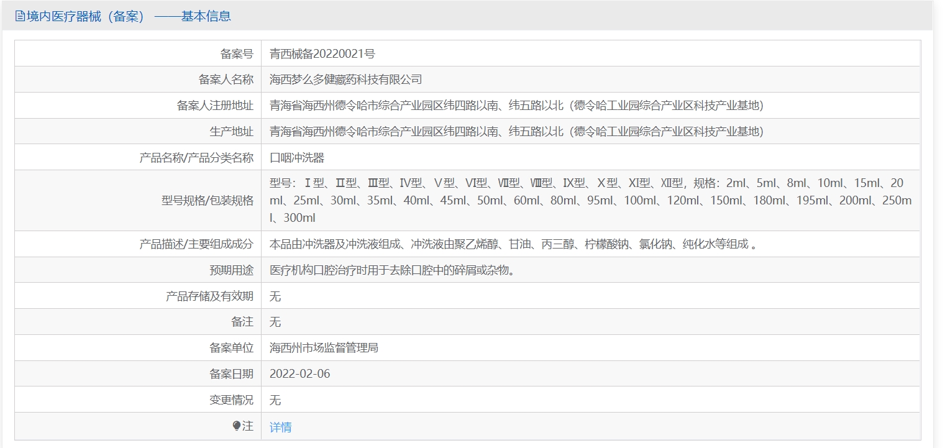Click the 产品描述/主要组成成分 label
The height and width of the screenshot is (448, 945).
(x=196, y=244)
